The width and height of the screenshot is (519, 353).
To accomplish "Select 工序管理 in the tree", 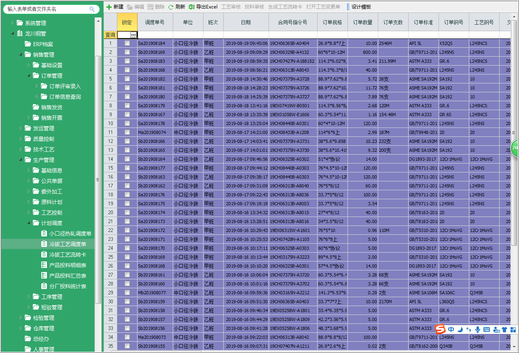I will click(52, 297).
